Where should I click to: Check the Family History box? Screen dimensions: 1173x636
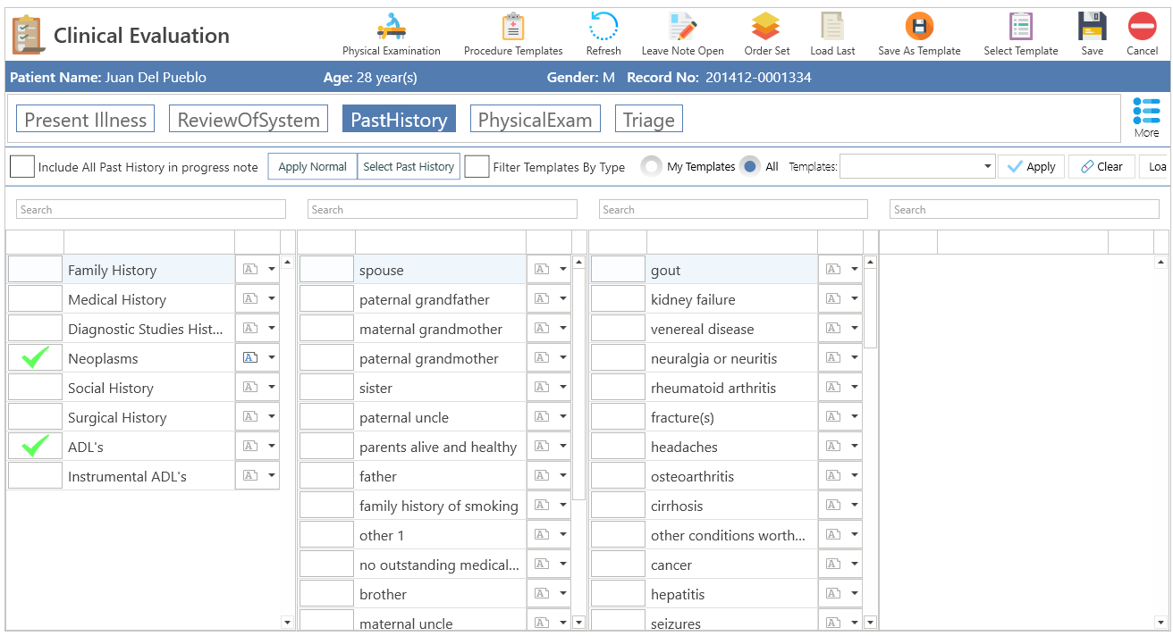(35, 270)
